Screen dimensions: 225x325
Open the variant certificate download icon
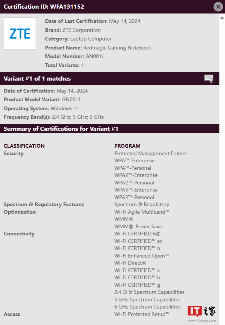pos(209,79)
